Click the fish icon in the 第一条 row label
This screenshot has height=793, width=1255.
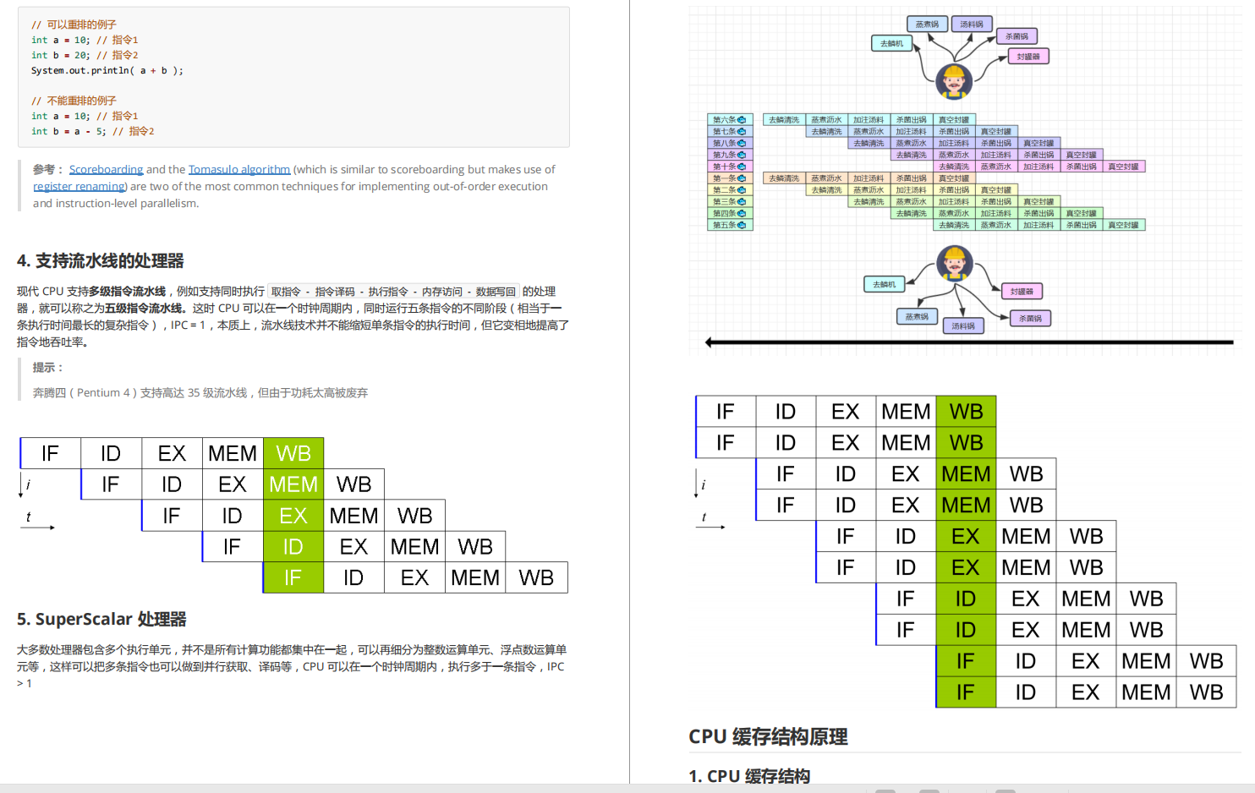(x=742, y=178)
